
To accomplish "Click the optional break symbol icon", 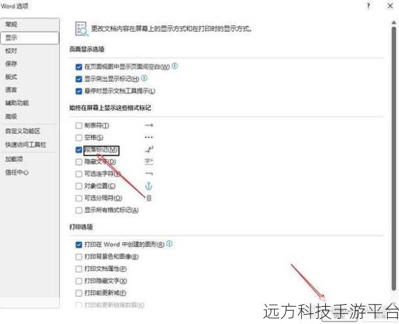I will click(x=149, y=198).
